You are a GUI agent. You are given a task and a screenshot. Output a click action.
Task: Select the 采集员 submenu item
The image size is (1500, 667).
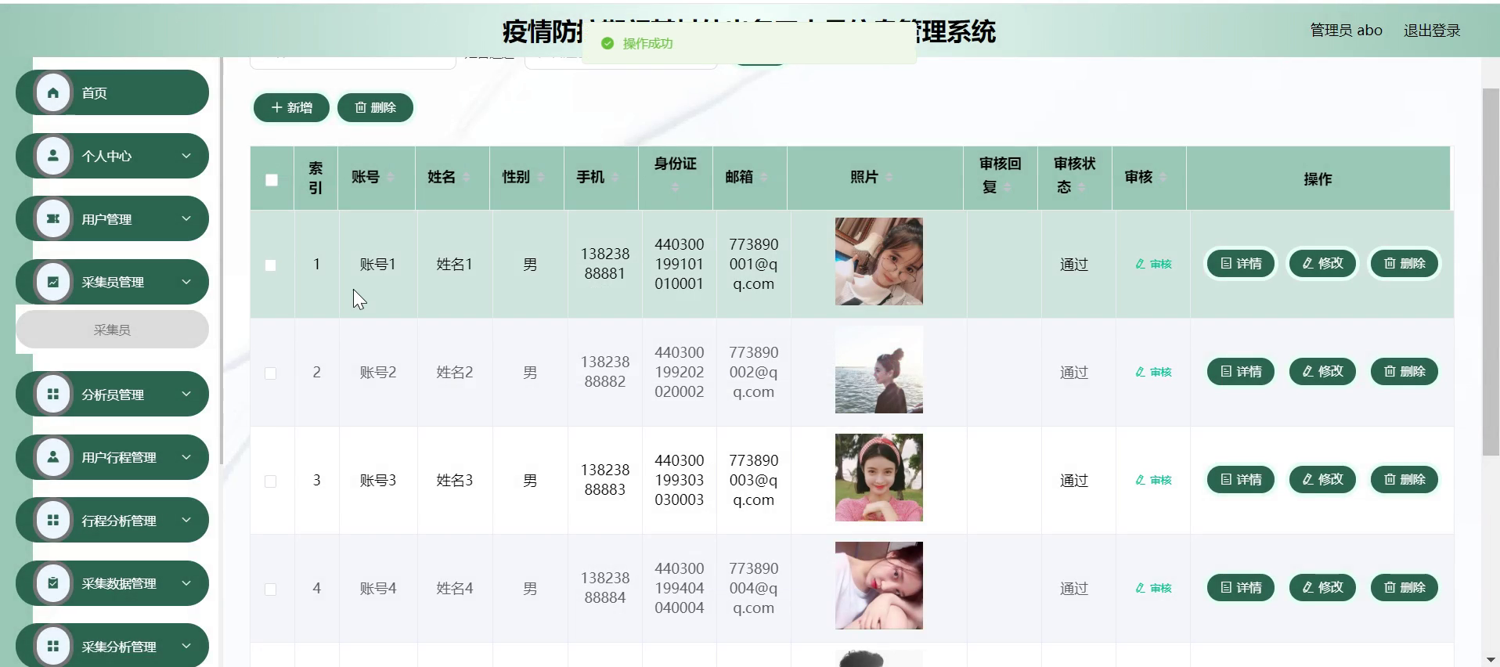(x=112, y=330)
